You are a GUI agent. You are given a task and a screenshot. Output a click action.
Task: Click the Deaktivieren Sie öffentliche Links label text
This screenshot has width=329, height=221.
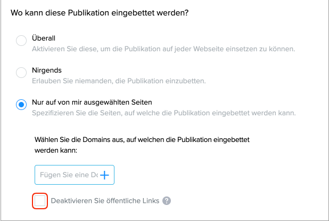point(105,201)
